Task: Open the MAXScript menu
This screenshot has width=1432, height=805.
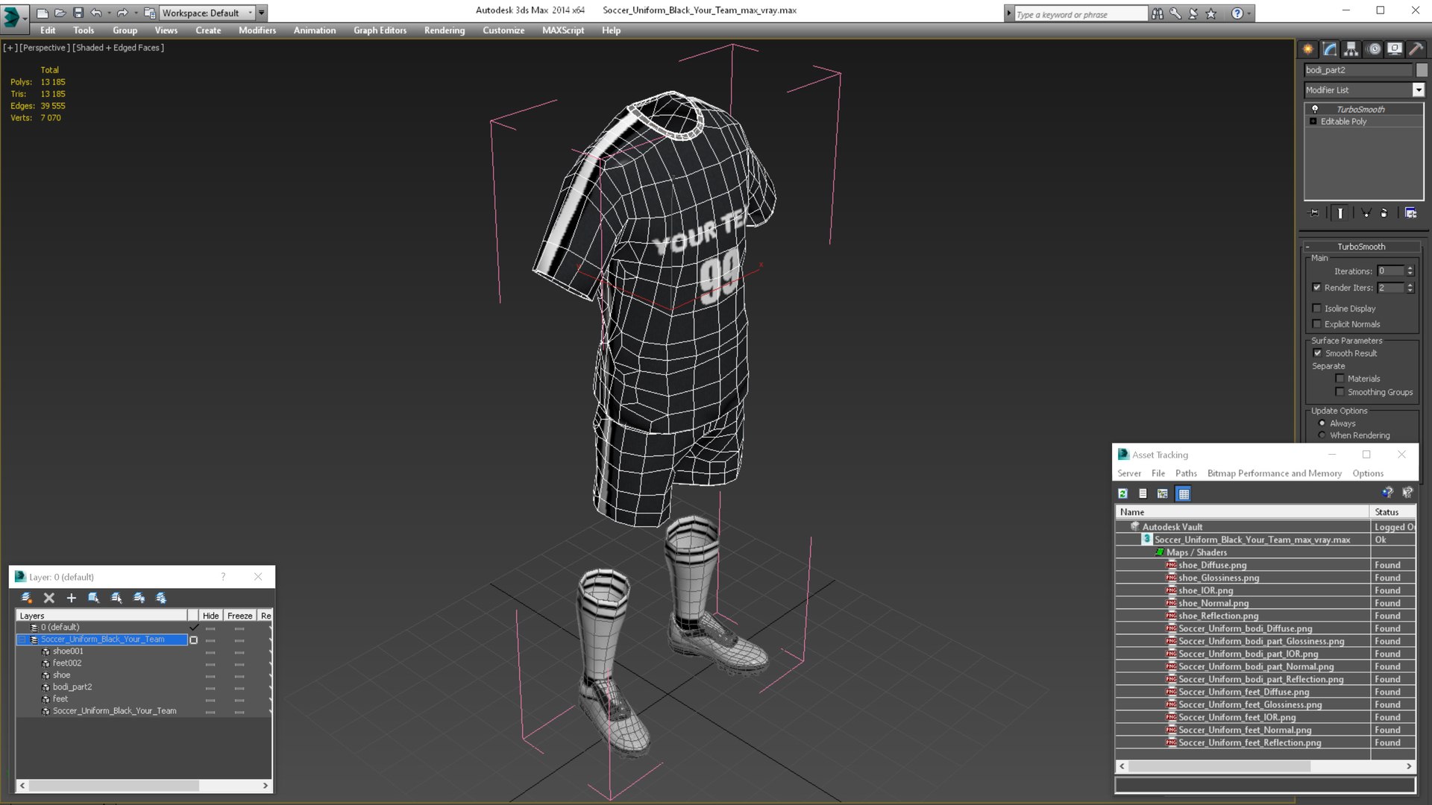Action: click(x=563, y=31)
